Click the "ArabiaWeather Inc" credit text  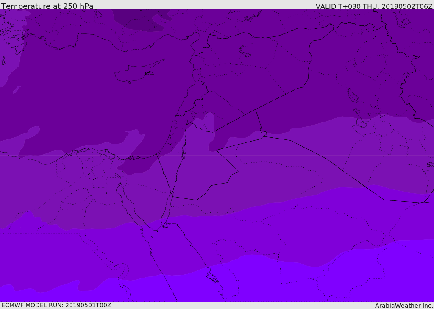tap(404, 306)
